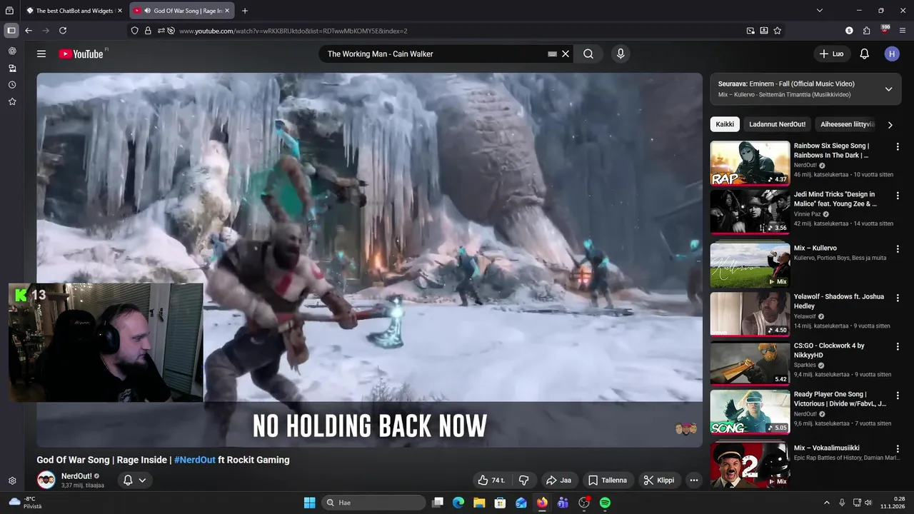Image resolution: width=914 pixels, height=514 pixels.
Task: Select the Kaikki filter chip
Action: 725,124
